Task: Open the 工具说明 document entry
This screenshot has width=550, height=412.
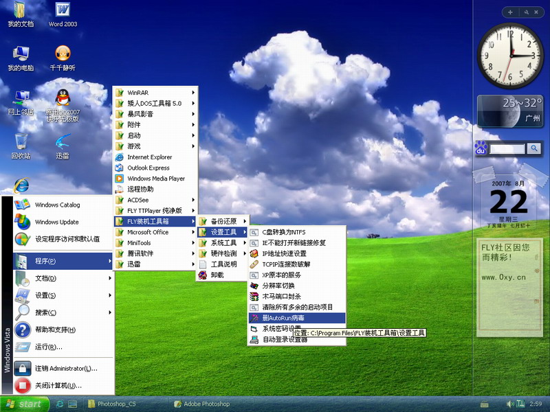Action: [x=223, y=264]
